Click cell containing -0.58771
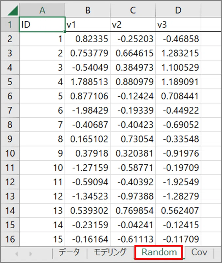This screenshot has height=263, width=222. [x=133, y=168]
